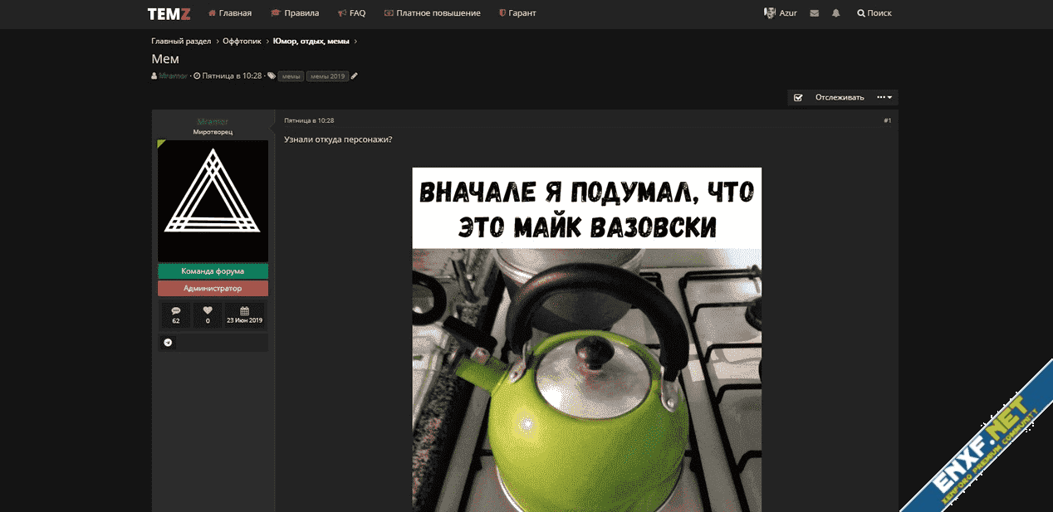Image resolution: width=1053 pixels, height=512 pixels.
Task: Click the Команда форума green banner
Action: pos(213,271)
